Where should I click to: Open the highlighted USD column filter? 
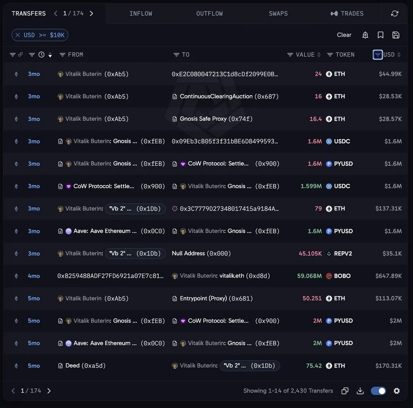[378, 55]
